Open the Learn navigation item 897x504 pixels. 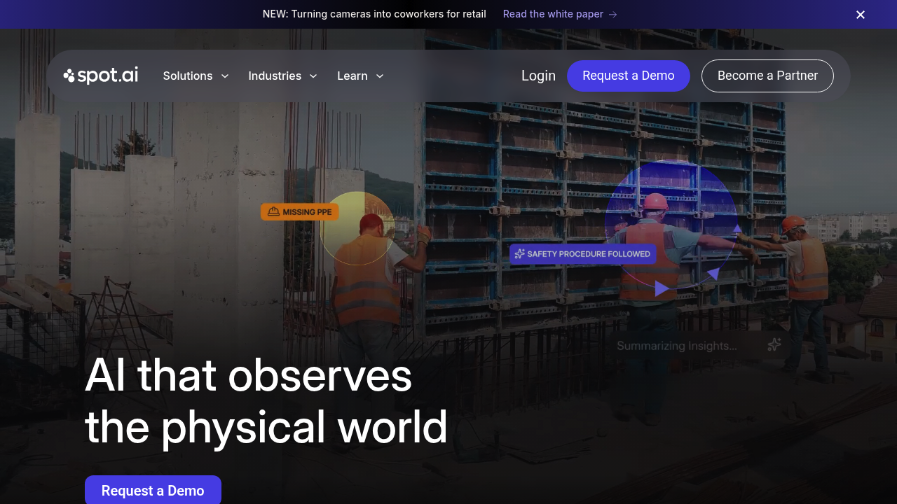click(x=352, y=76)
